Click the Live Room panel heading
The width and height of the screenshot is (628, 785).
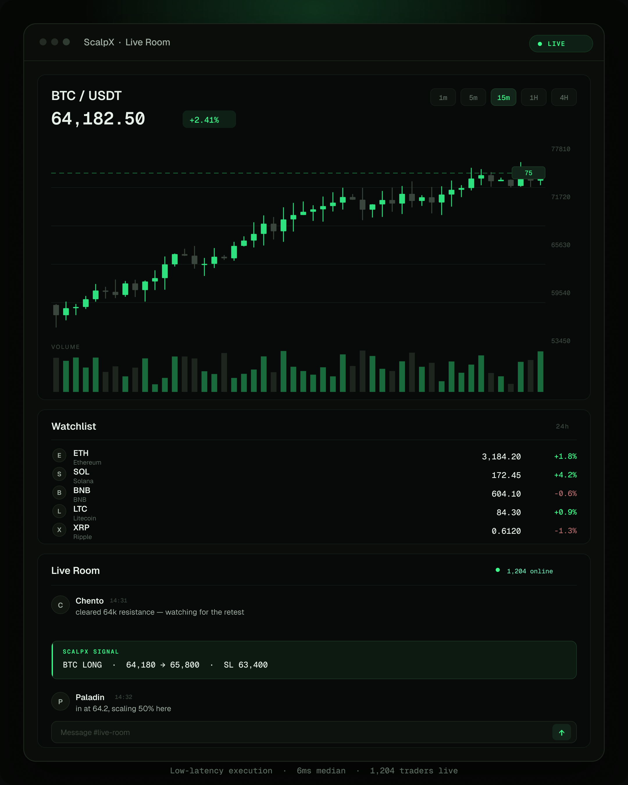tap(75, 570)
